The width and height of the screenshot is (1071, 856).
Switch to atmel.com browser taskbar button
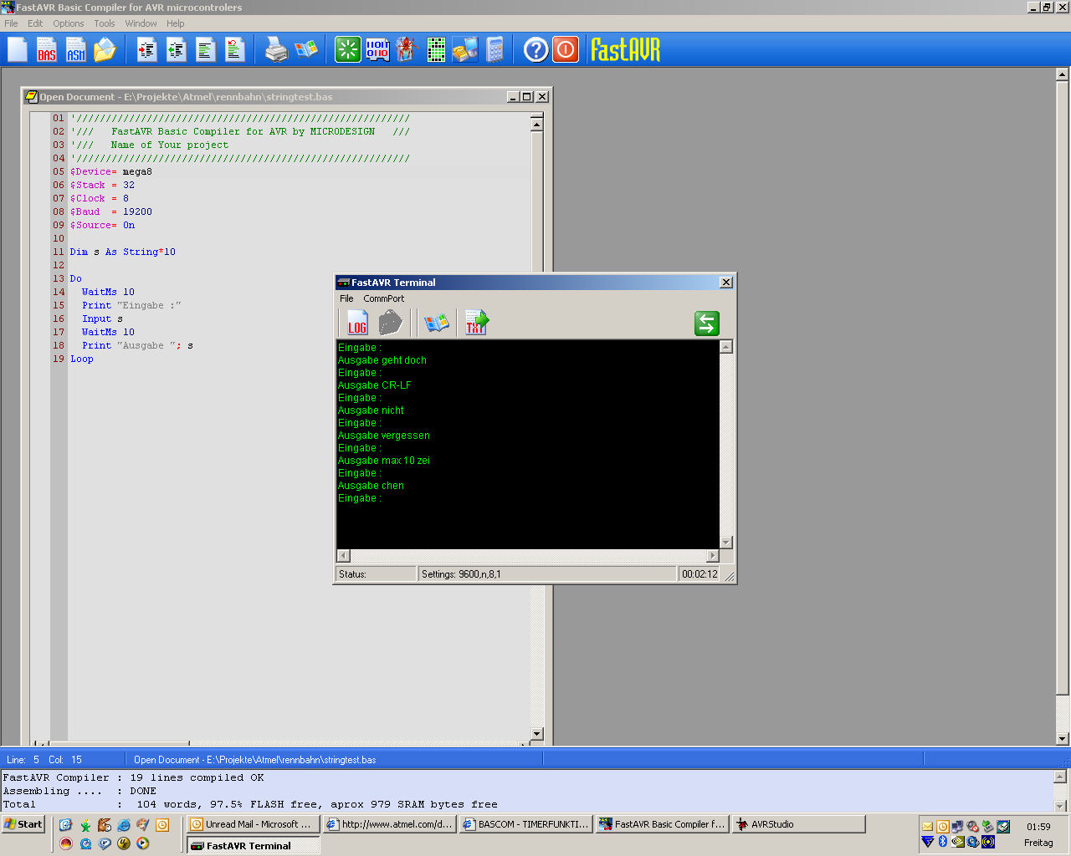click(389, 824)
